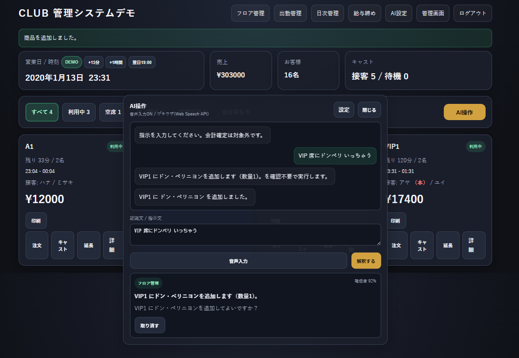Click 残り 33分 / 2名 on A1
The height and width of the screenshot is (358, 519).
coord(45,160)
